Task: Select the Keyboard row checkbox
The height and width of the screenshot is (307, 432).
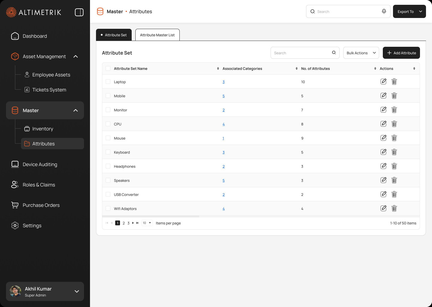Action: click(x=108, y=152)
